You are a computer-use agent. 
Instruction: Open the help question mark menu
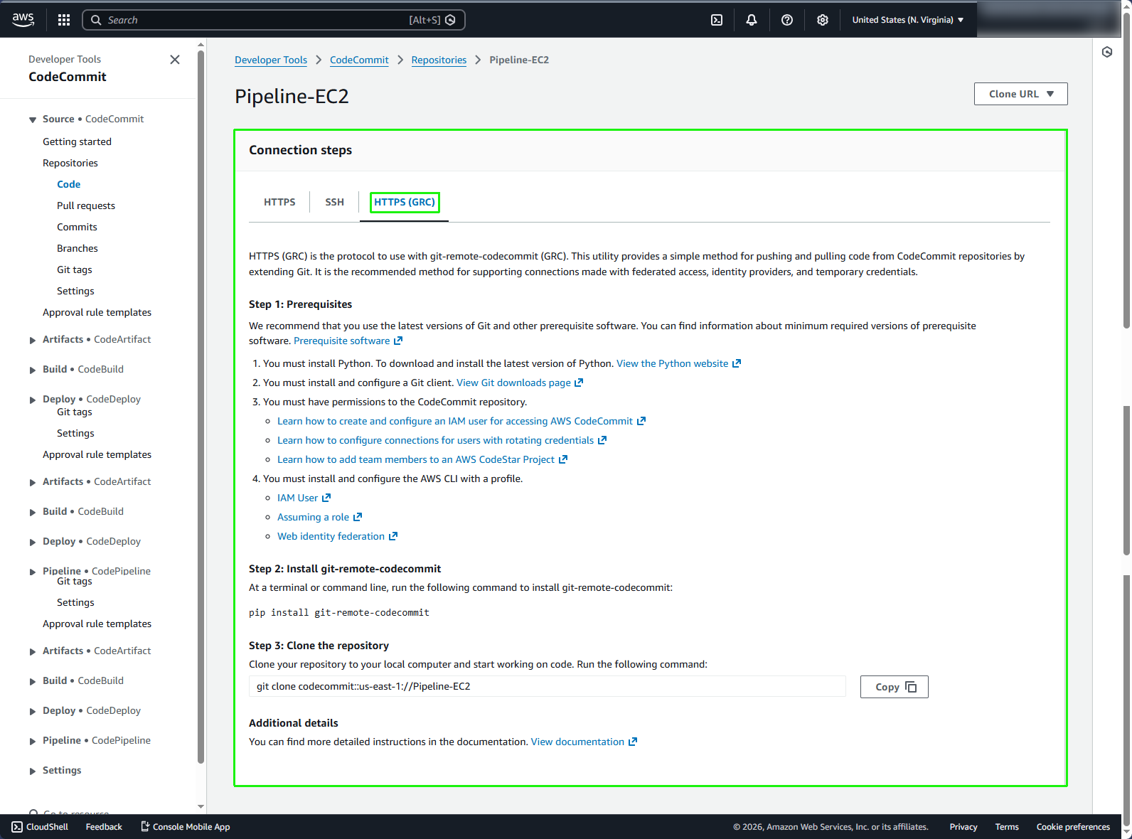point(787,20)
